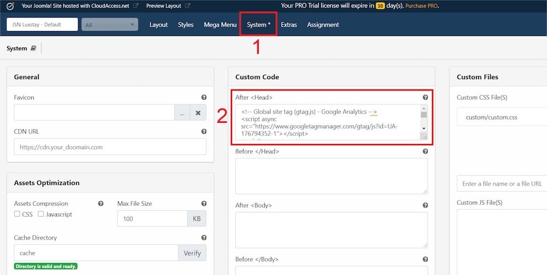The image size is (547, 275).
Task: Click the Assets Optimization panel heading
Action: [46, 183]
